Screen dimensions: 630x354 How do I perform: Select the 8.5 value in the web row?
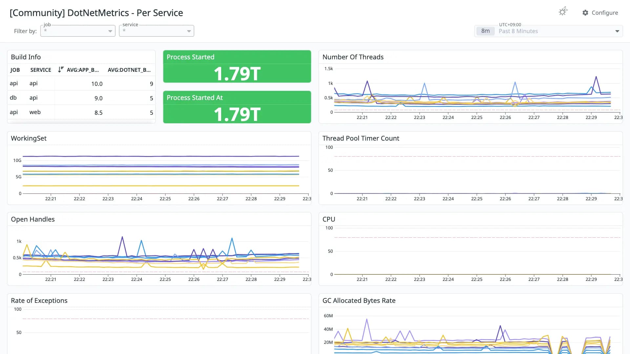(98, 112)
